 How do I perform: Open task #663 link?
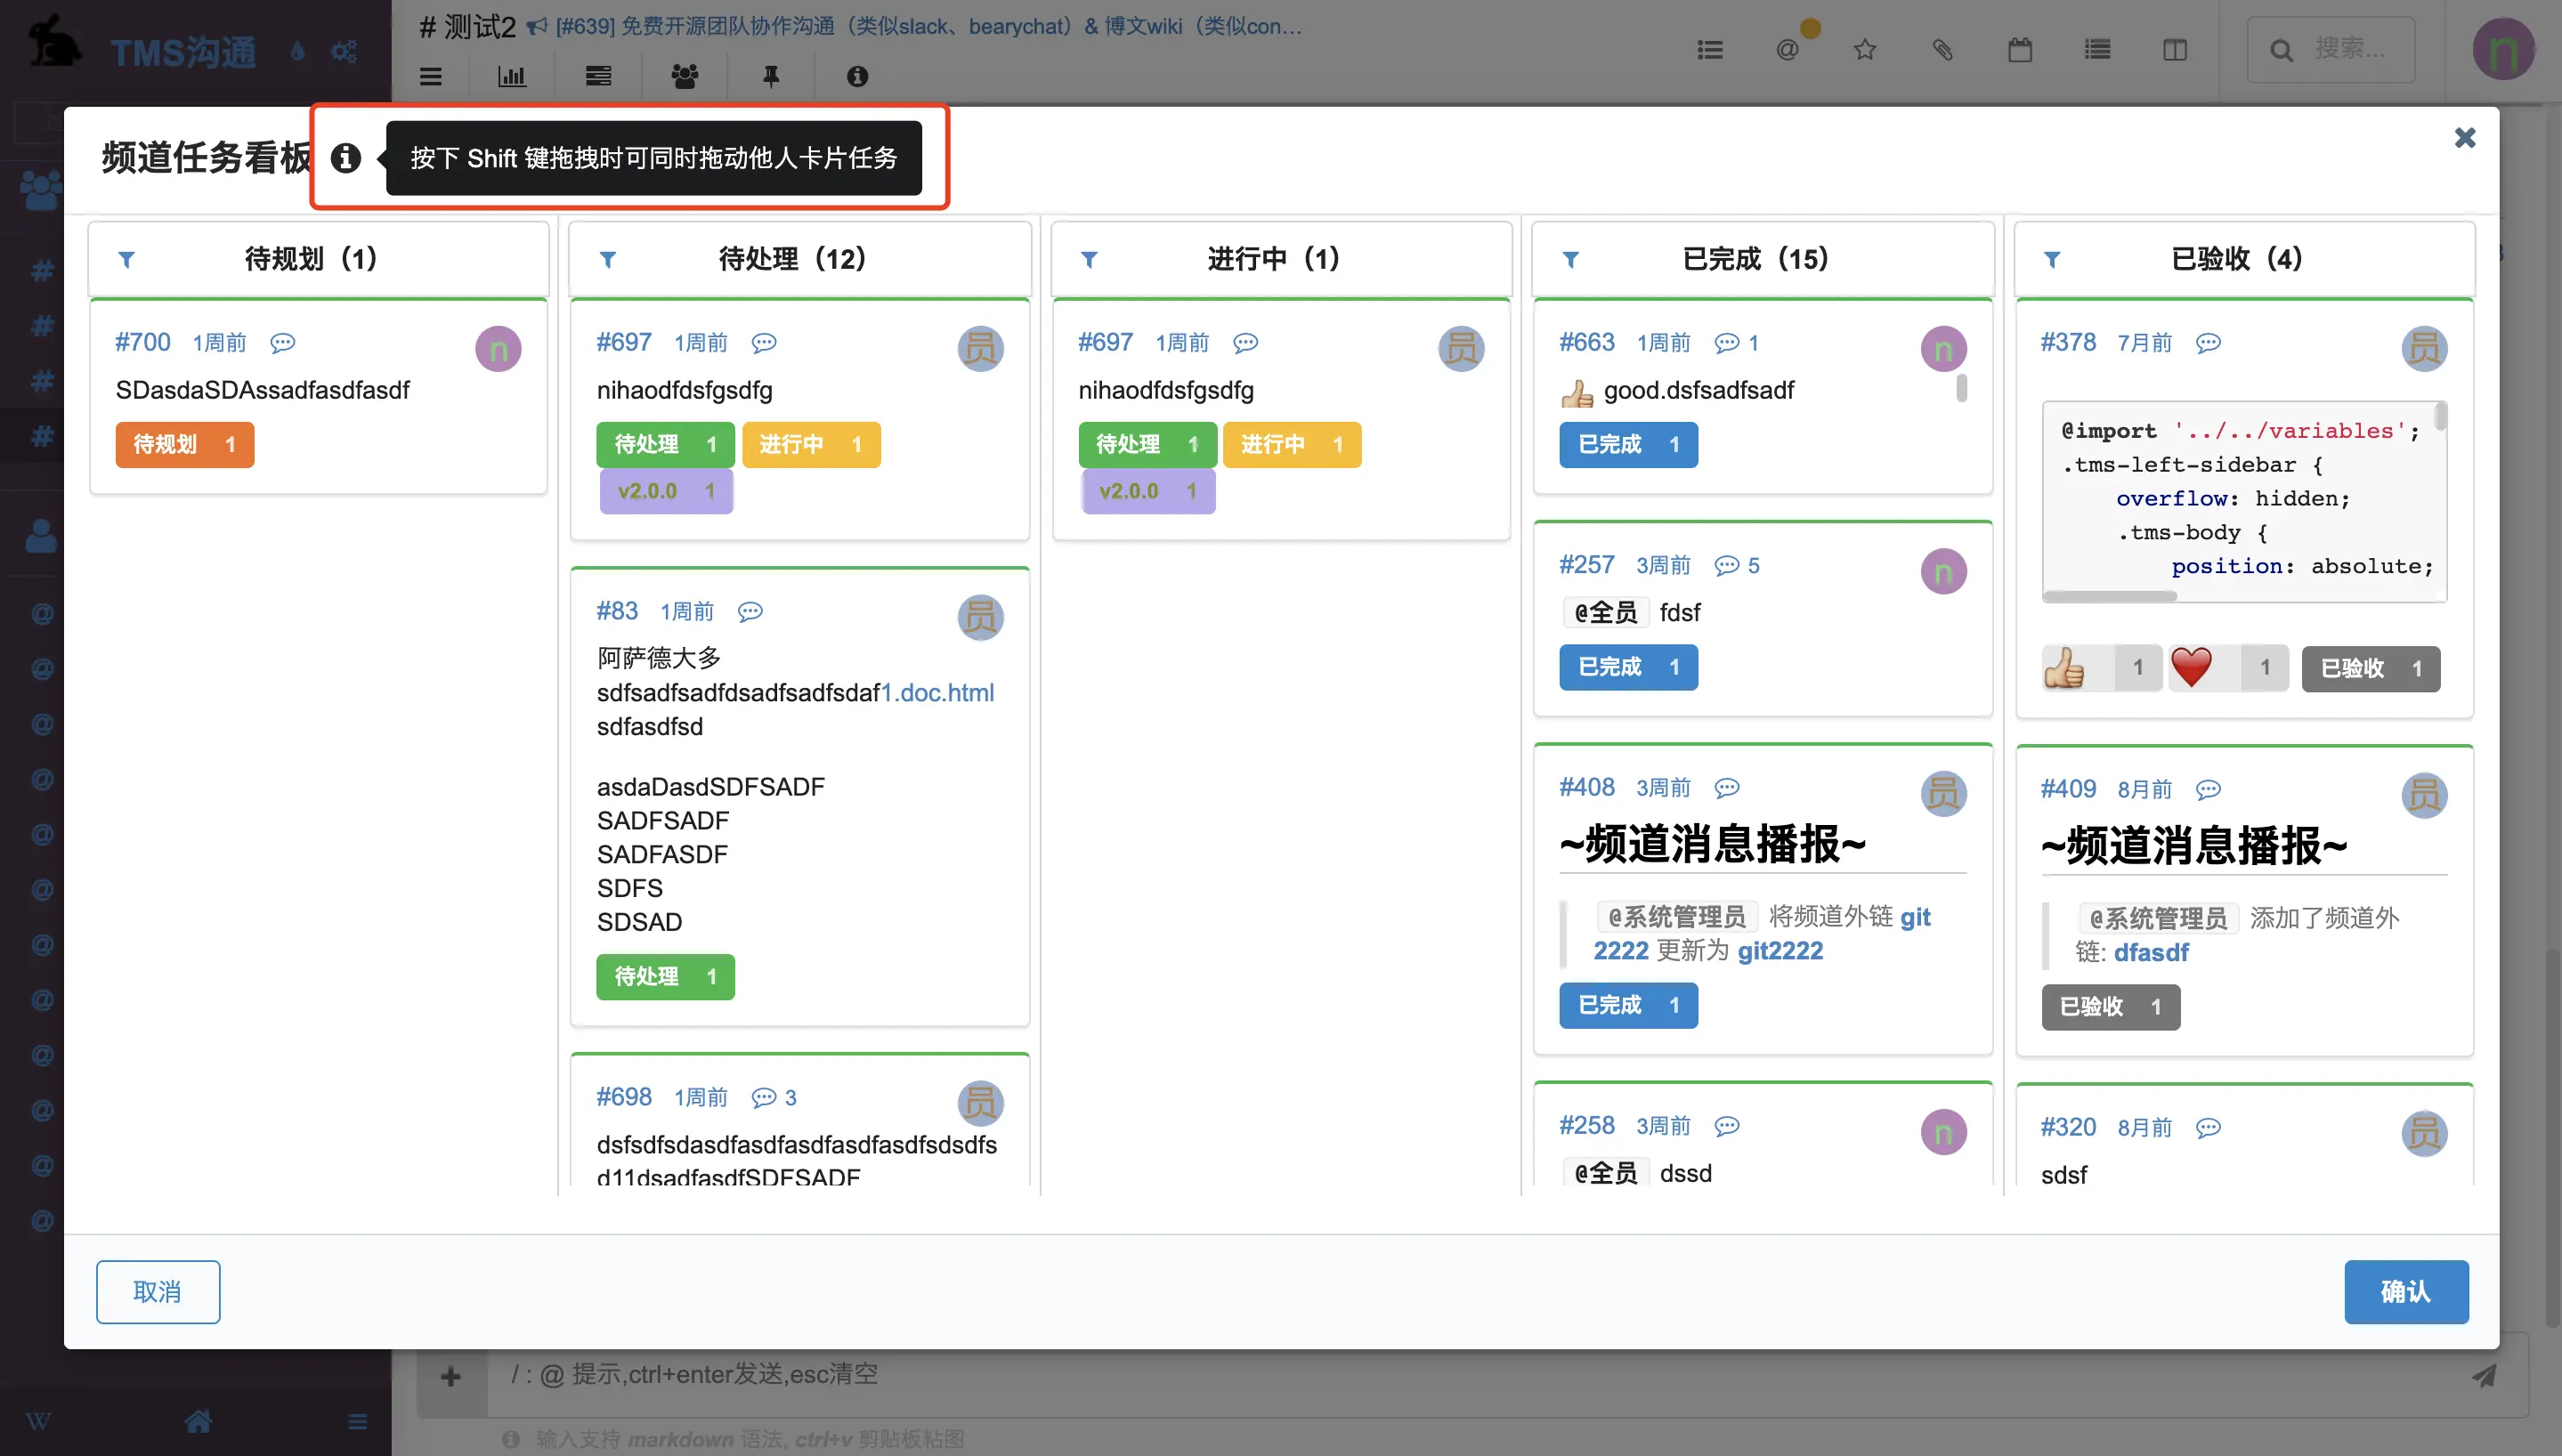(x=1587, y=342)
